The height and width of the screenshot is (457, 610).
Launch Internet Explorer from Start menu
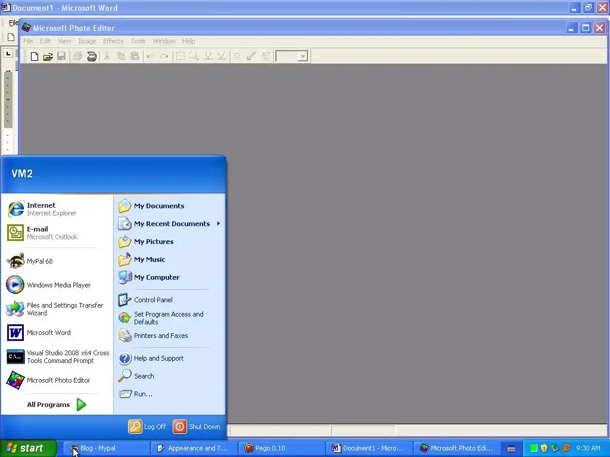pos(57,209)
